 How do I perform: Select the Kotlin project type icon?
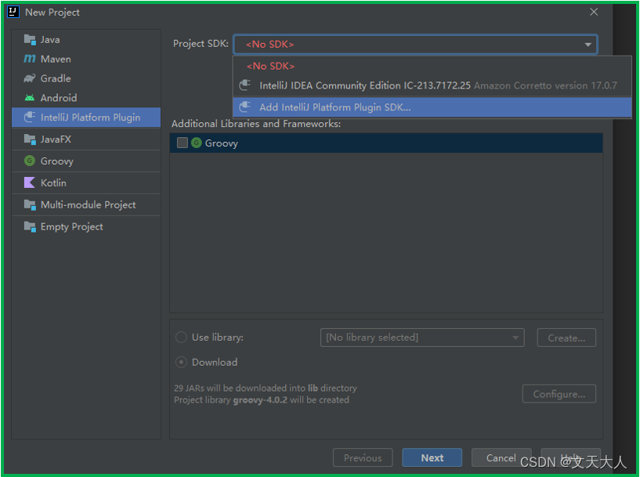[31, 182]
